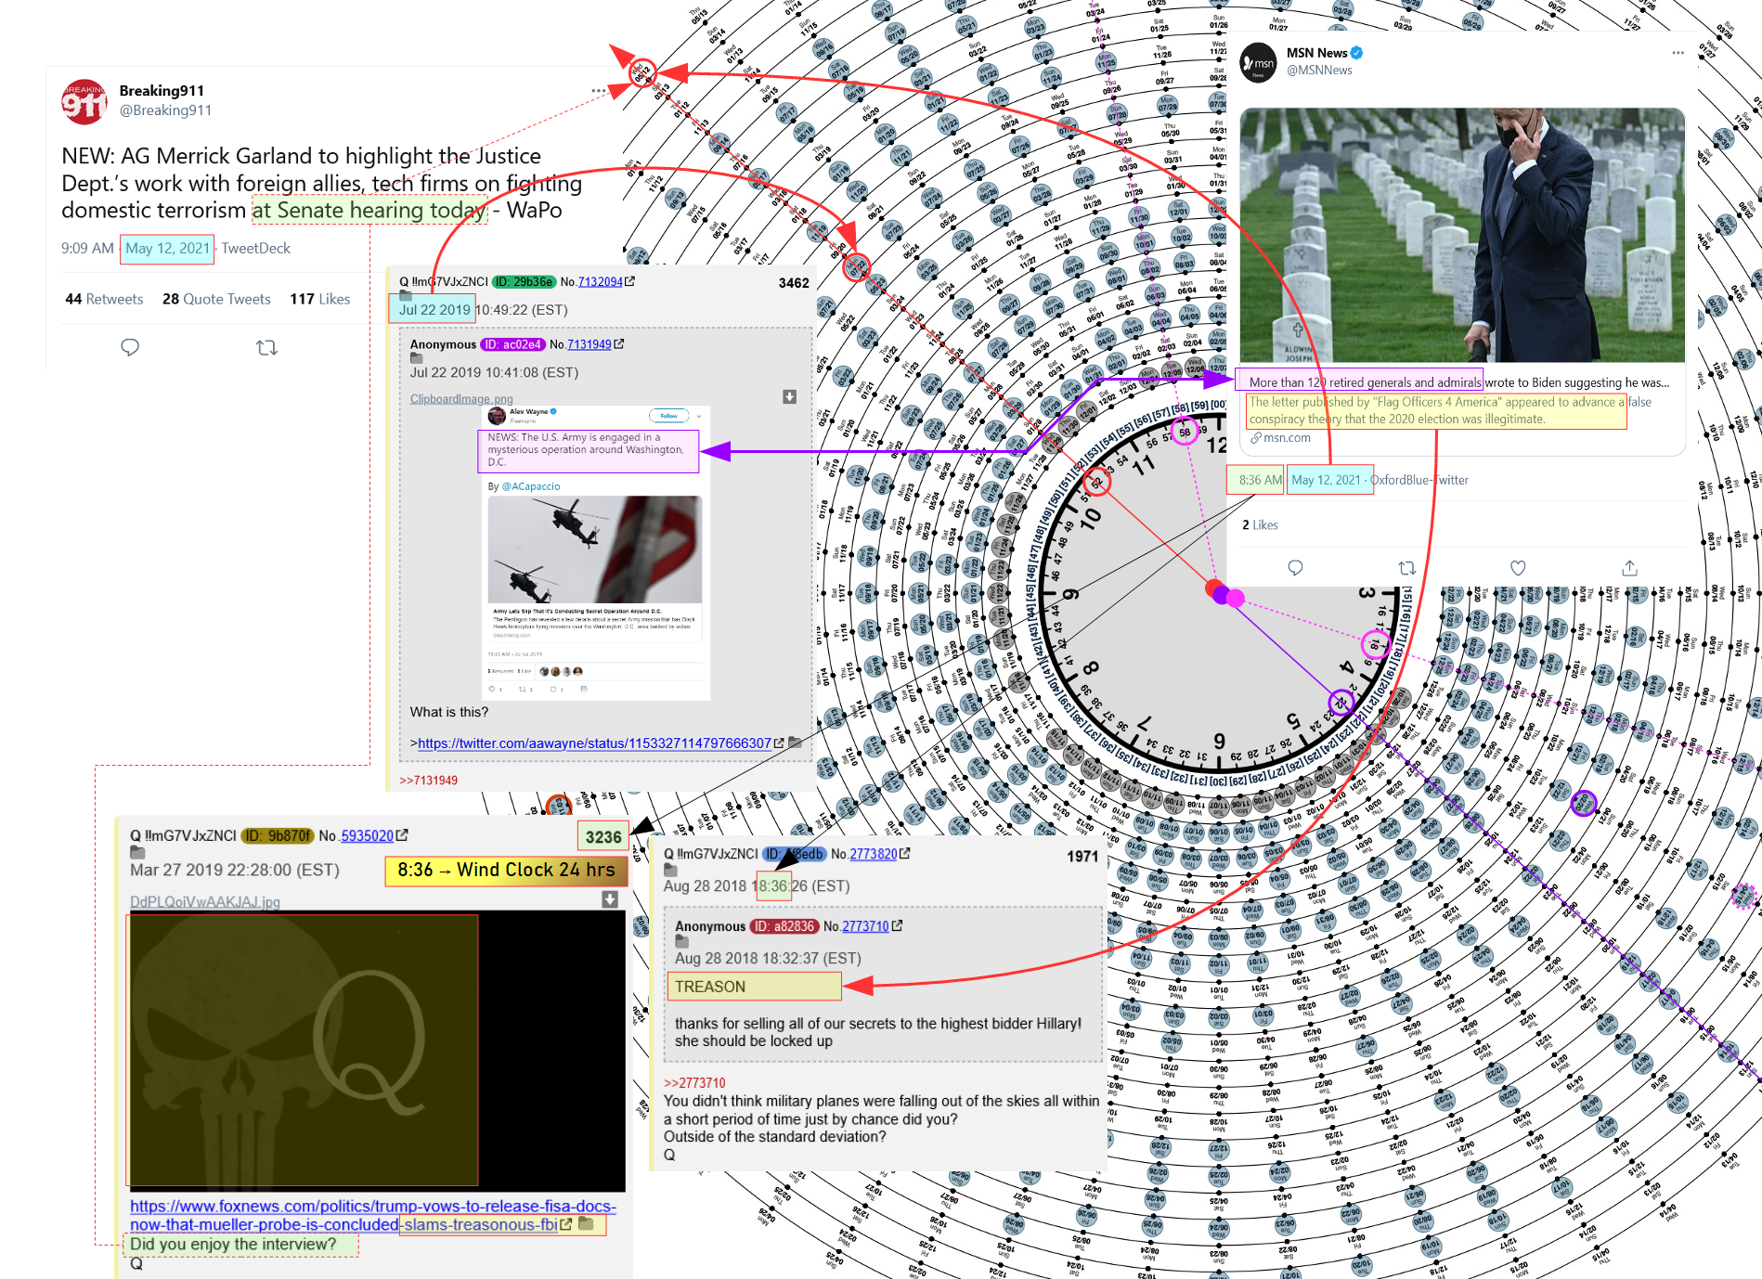Viewport: 1762px width, 1279px height.
Task: Click the Breaking911 profile avatar
Action: (84, 101)
